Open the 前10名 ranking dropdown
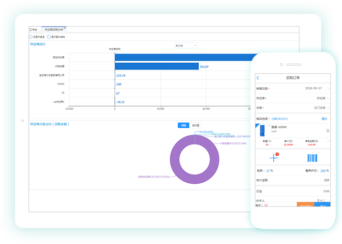This screenshot has width=342, height=244. point(185,45)
